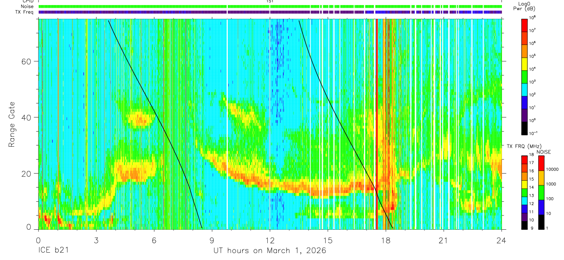Click the green segment of the power colorbar
564x260 pixels.
point(525,76)
